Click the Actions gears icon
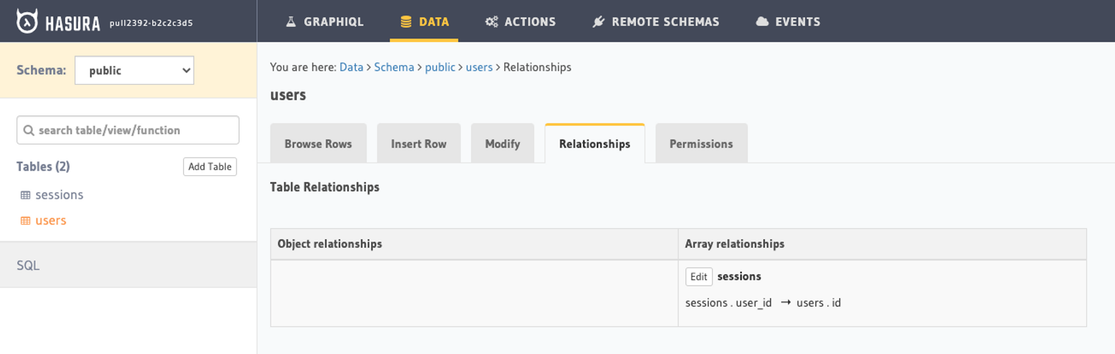Screen dimensions: 1115x354 click(492, 22)
